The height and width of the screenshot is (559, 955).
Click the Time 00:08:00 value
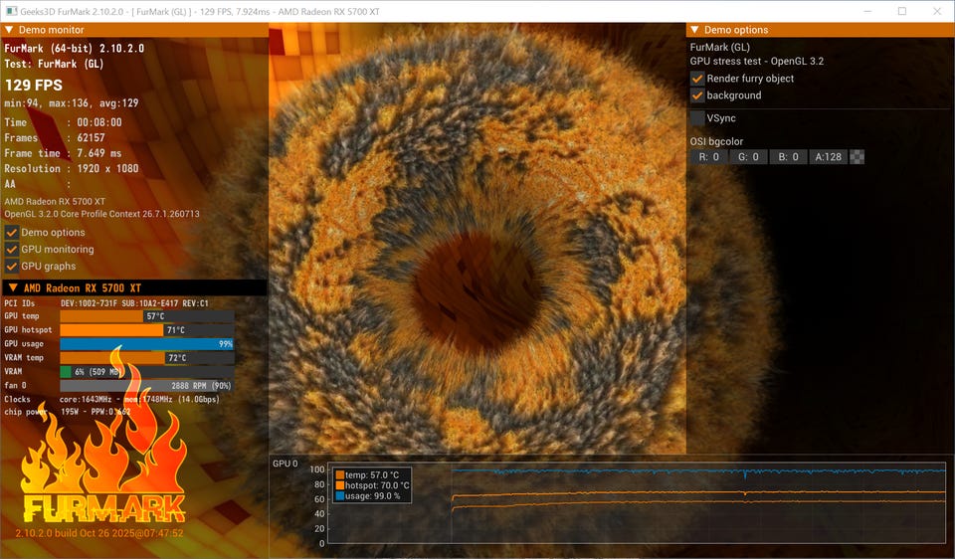[99, 122]
